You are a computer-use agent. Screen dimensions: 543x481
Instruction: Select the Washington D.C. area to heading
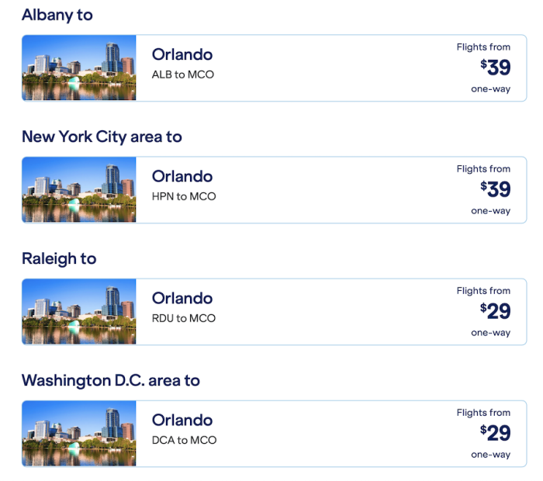click(x=111, y=381)
